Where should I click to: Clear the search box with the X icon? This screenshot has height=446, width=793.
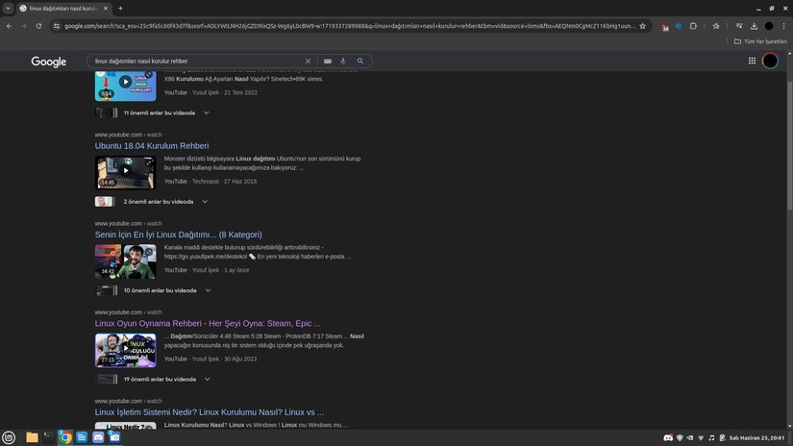tap(308, 62)
